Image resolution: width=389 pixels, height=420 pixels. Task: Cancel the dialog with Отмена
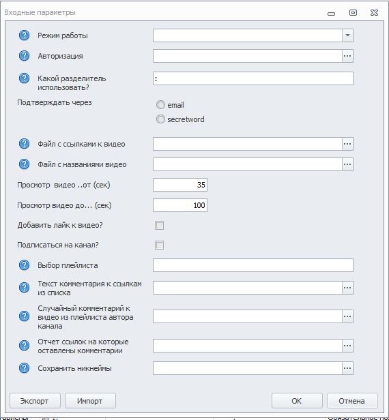tap(352, 401)
